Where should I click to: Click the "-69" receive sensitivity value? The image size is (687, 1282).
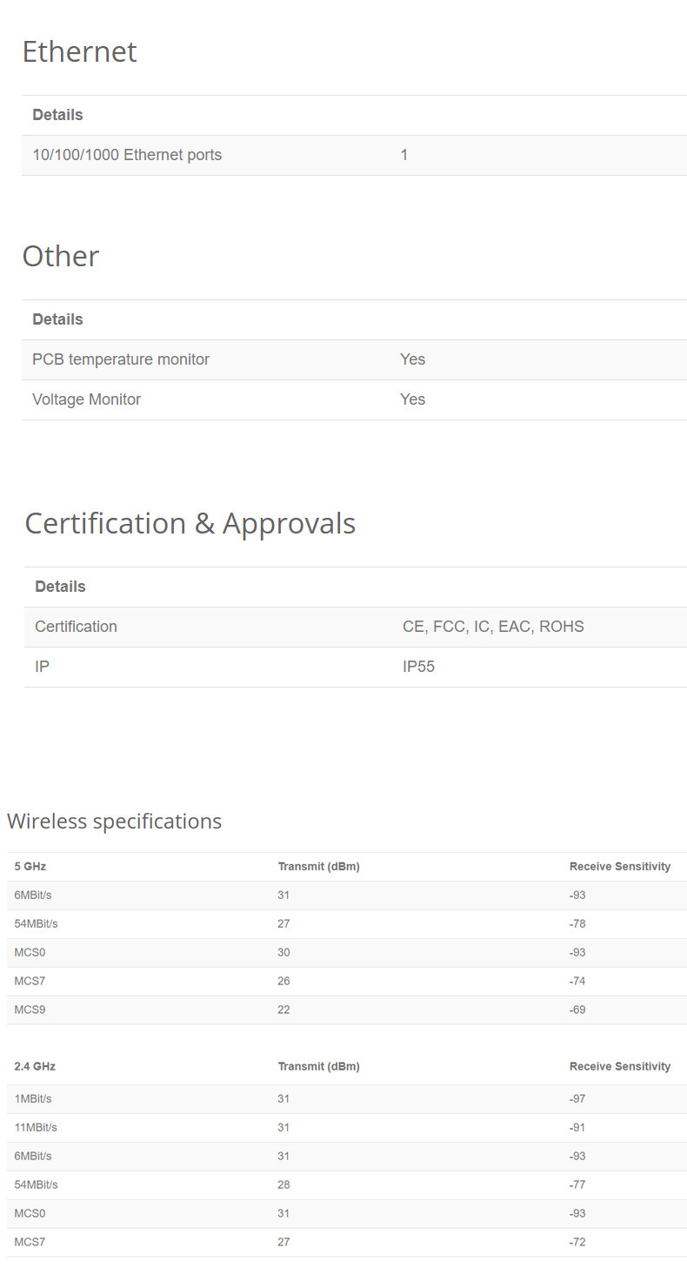[x=577, y=1010]
